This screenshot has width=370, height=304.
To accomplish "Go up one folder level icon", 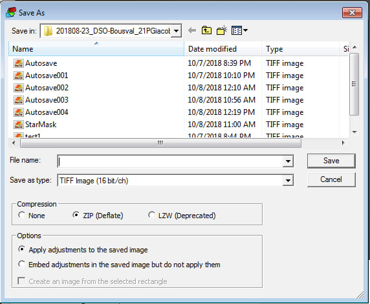I will [206, 30].
